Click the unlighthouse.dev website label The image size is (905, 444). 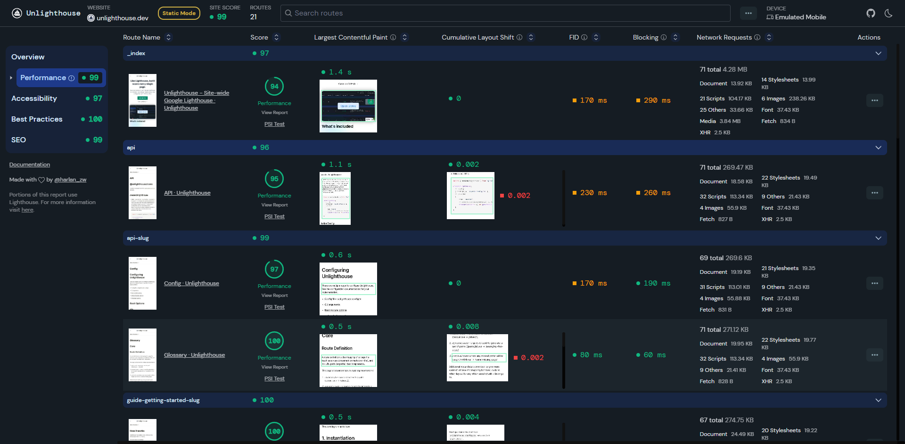coord(118,18)
